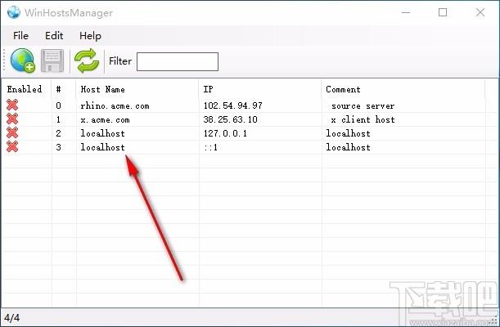Select the x.acme.com host name
Viewport: 500px width, 327px height.
pos(105,119)
